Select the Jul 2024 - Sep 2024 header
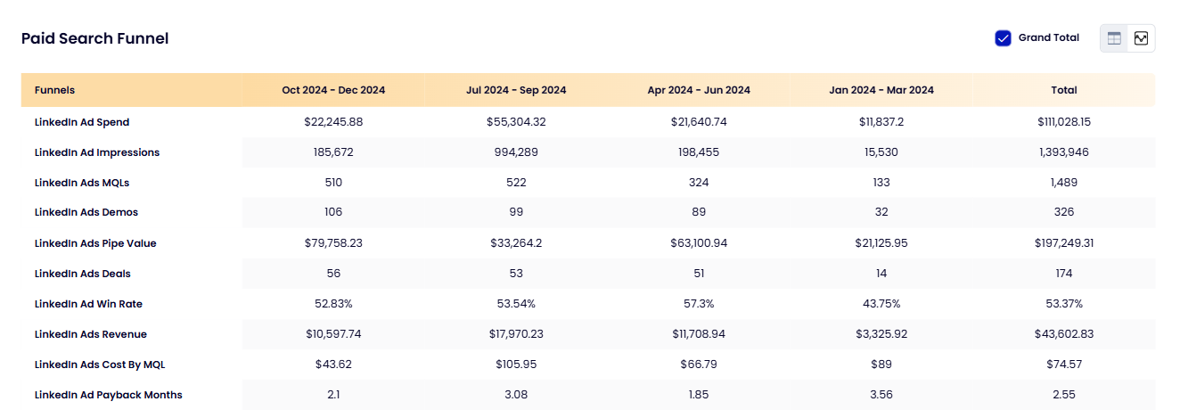Image resolution: width=1180 pixels, height=418 pixels. 516,90
